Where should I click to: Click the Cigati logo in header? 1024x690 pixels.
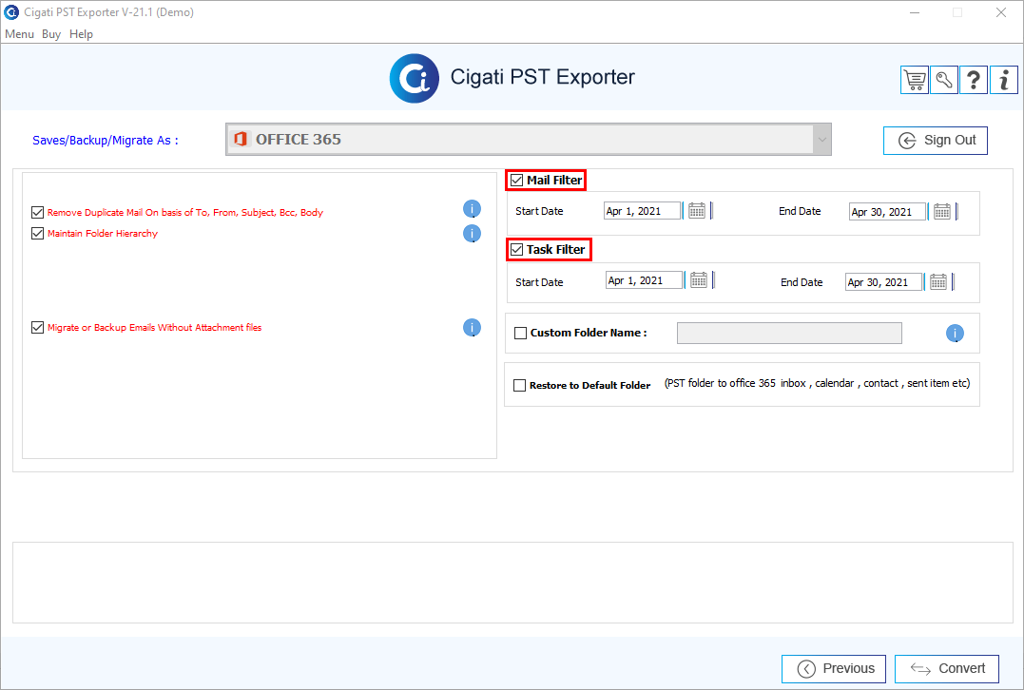point(414,78)
